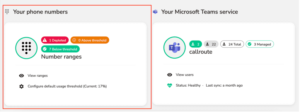Open the View ranges link
This screenshot has width=300, height=112.
pyautogui.click(x=38, y=76)
